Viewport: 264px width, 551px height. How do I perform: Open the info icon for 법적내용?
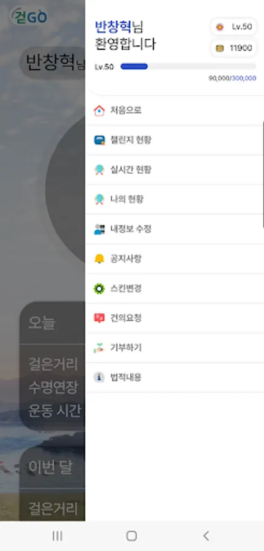click(x=99, y=377)
